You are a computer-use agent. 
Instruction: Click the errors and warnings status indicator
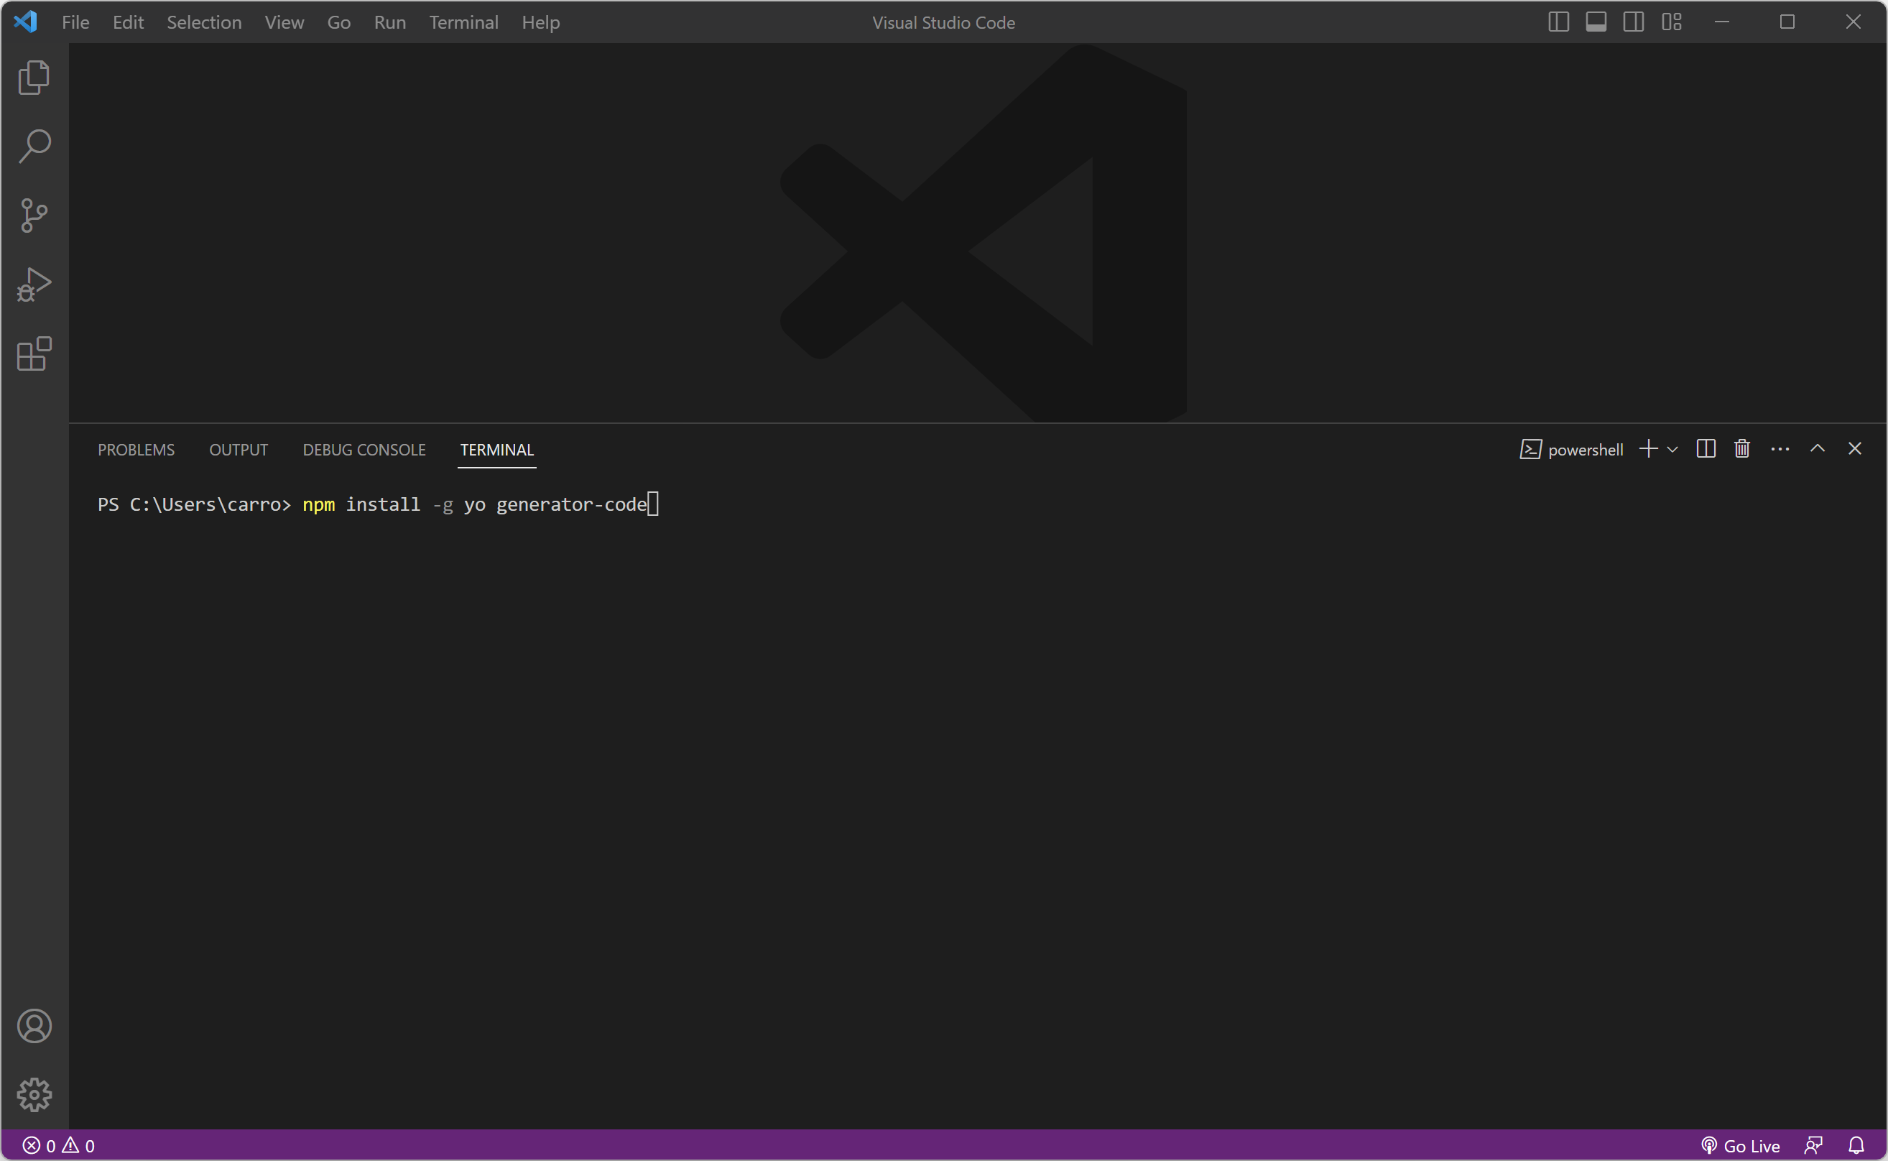point(58,1146)
